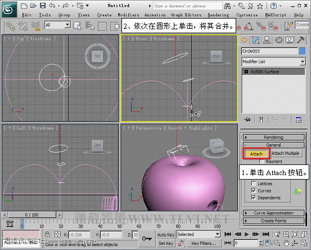
Task: Expand the Rendering rollout
Action: (273, 137)
